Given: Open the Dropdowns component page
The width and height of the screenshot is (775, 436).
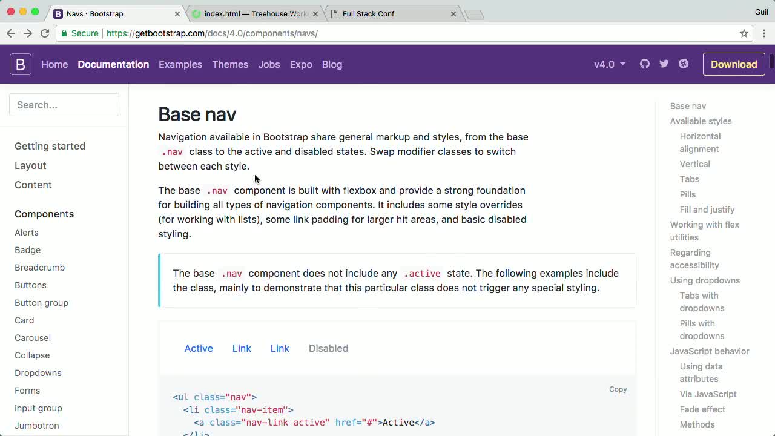Looking at the screenshot, I should (38, 372).
